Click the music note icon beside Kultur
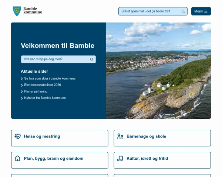The width and height of the screenshot is (222, 177). [x=120, y=159]
